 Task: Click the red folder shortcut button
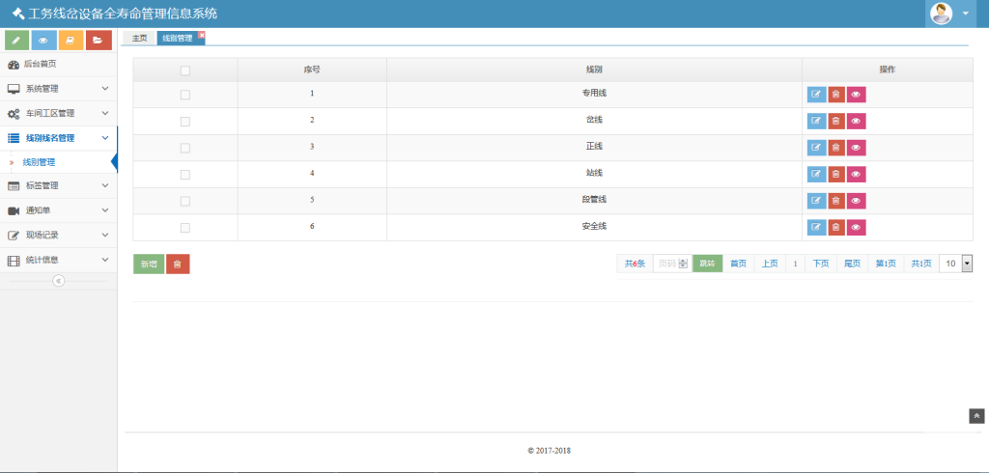(x=99, y=40)
